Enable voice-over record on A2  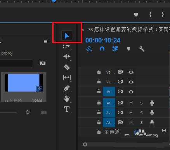[x=152, y=113]
